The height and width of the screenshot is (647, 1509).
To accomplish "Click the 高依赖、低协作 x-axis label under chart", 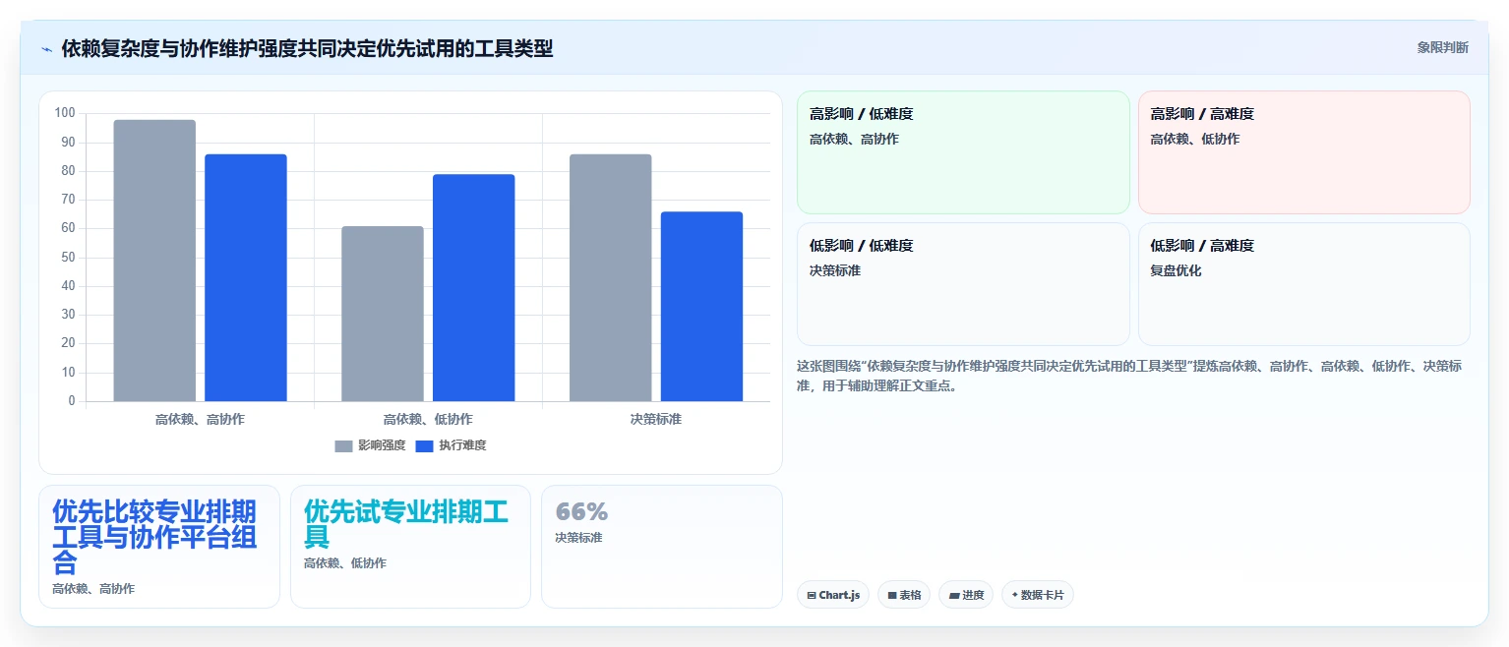I will pos(428,419).
